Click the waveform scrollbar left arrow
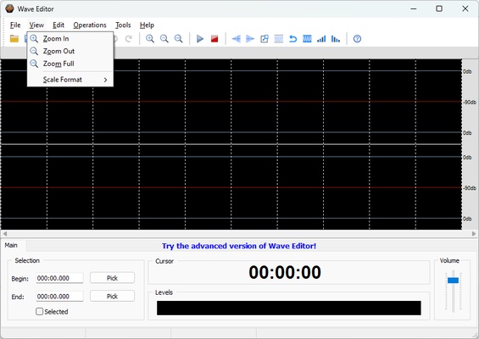This screenshot has width=479, height=339. point(5,234)
